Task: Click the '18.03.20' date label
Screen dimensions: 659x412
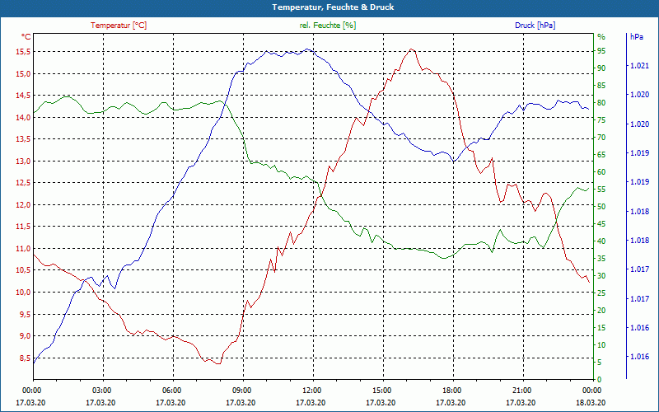Action: (591, 402)
